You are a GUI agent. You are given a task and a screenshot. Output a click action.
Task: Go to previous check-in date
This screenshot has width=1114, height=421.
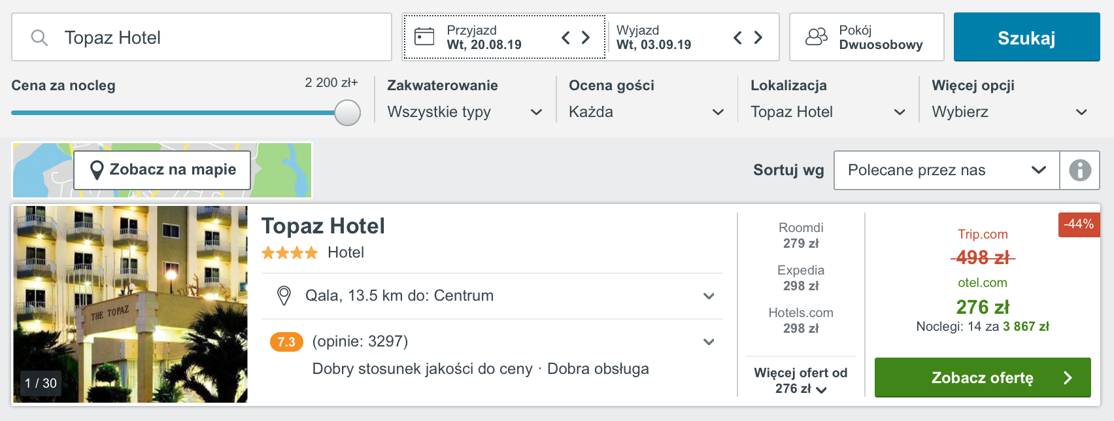pos(566,37)
